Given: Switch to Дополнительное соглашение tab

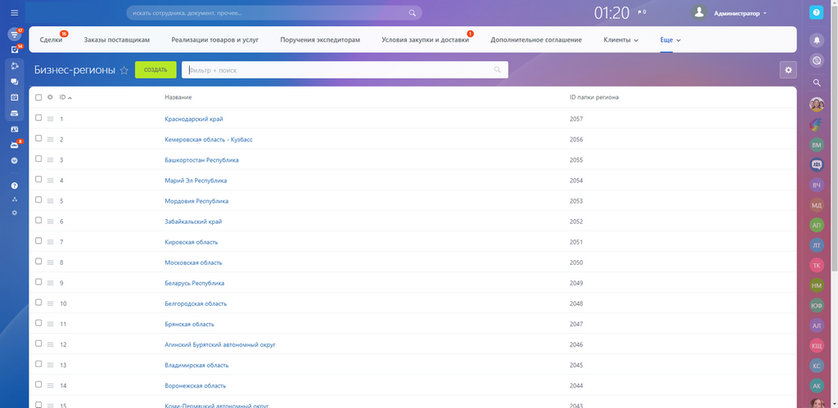Looking at the screenshot, I should click(x=536, y=39).
